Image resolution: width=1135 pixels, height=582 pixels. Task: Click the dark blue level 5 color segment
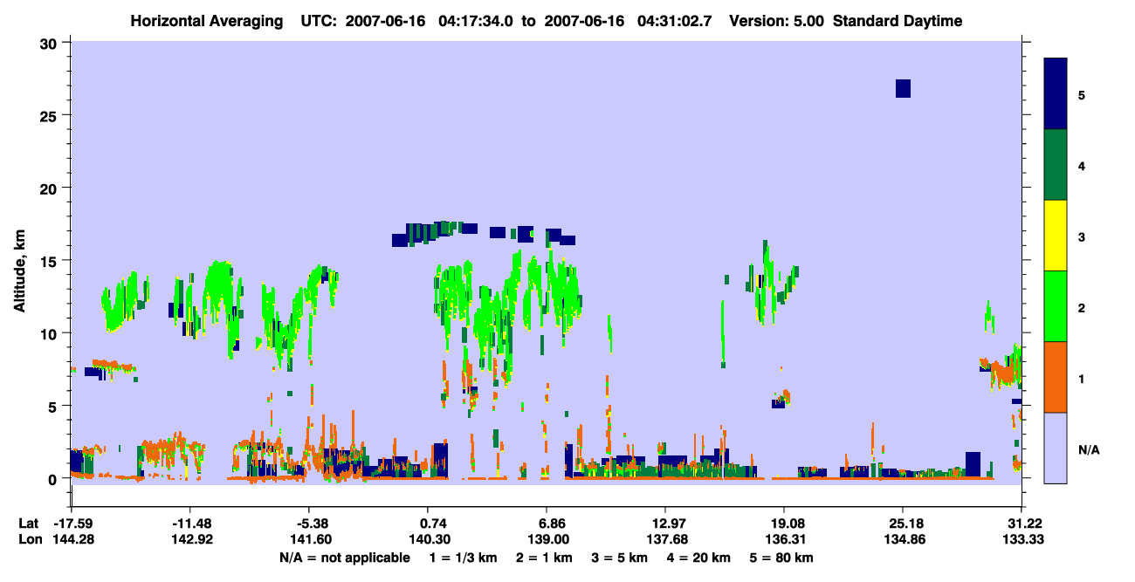(1056, 94)
